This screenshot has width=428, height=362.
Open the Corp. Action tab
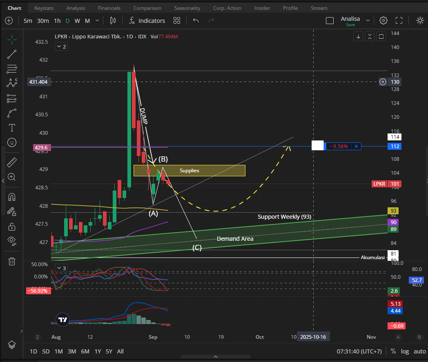227,8
